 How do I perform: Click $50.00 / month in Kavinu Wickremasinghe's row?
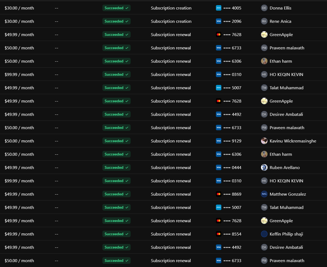[19, 141]
